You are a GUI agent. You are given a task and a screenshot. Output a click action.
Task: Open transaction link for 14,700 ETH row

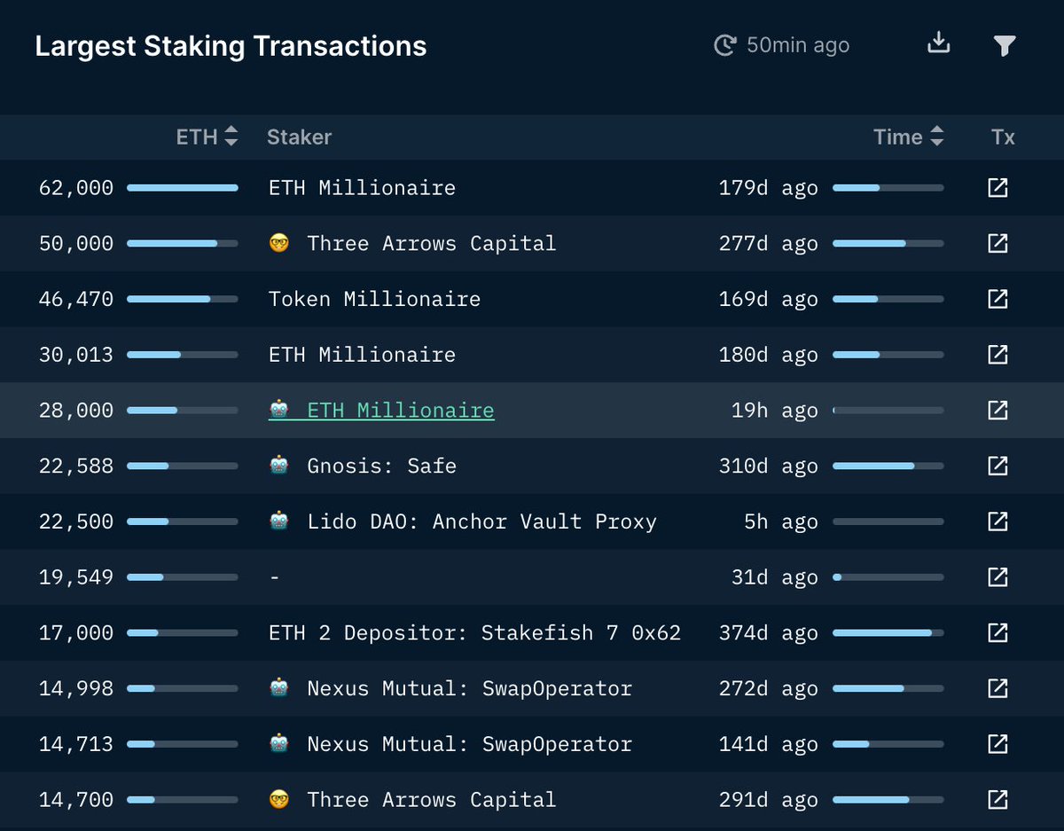(997, 799)
